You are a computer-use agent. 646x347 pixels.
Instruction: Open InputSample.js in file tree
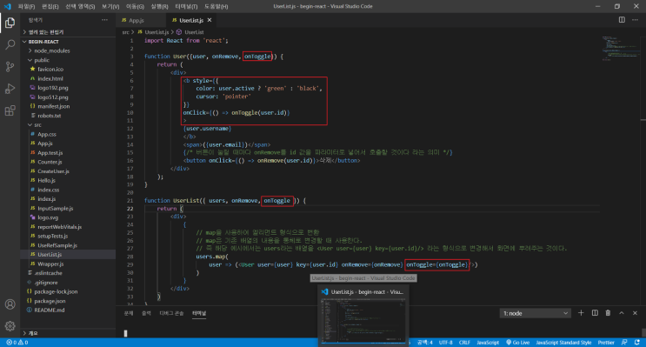[55, 209]
